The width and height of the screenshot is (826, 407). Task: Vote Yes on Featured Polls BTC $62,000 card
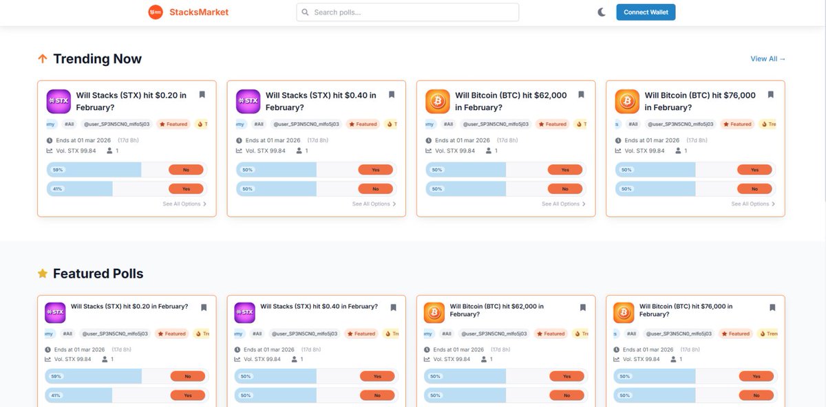point(566,376)
